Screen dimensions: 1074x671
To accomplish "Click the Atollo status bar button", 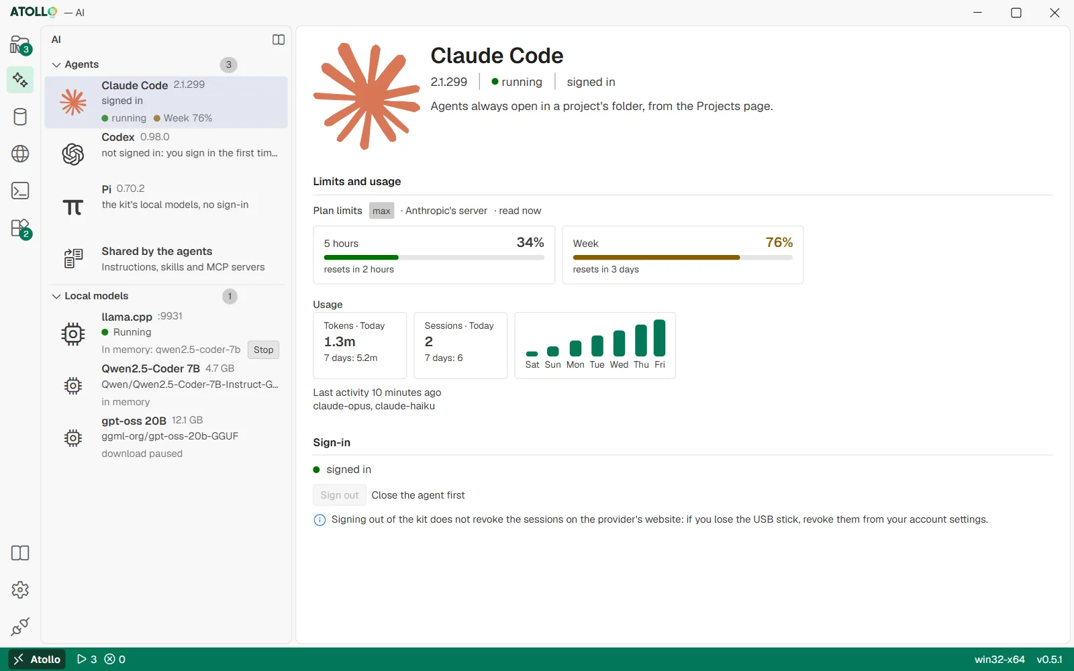I will tap(38, 659).
